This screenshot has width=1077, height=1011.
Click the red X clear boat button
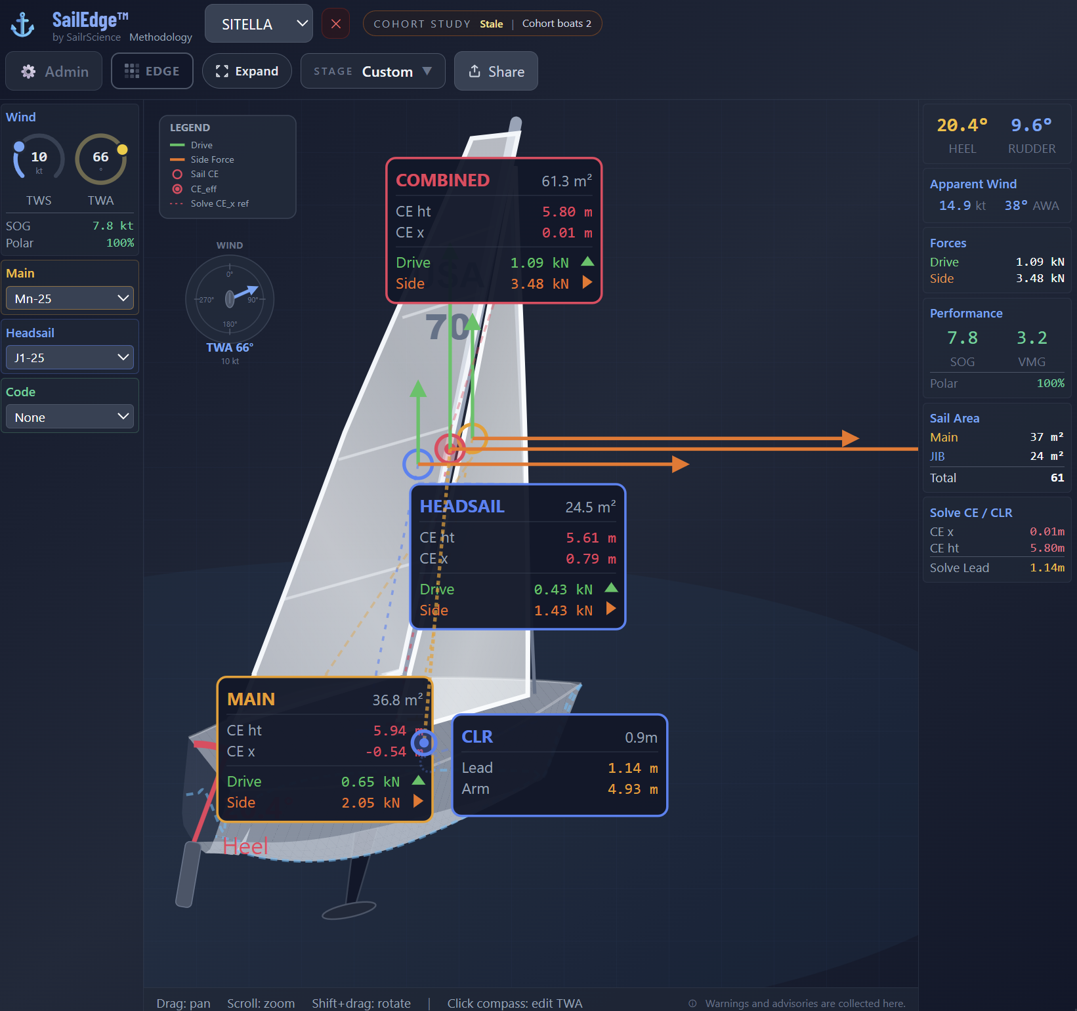(335, 24)
